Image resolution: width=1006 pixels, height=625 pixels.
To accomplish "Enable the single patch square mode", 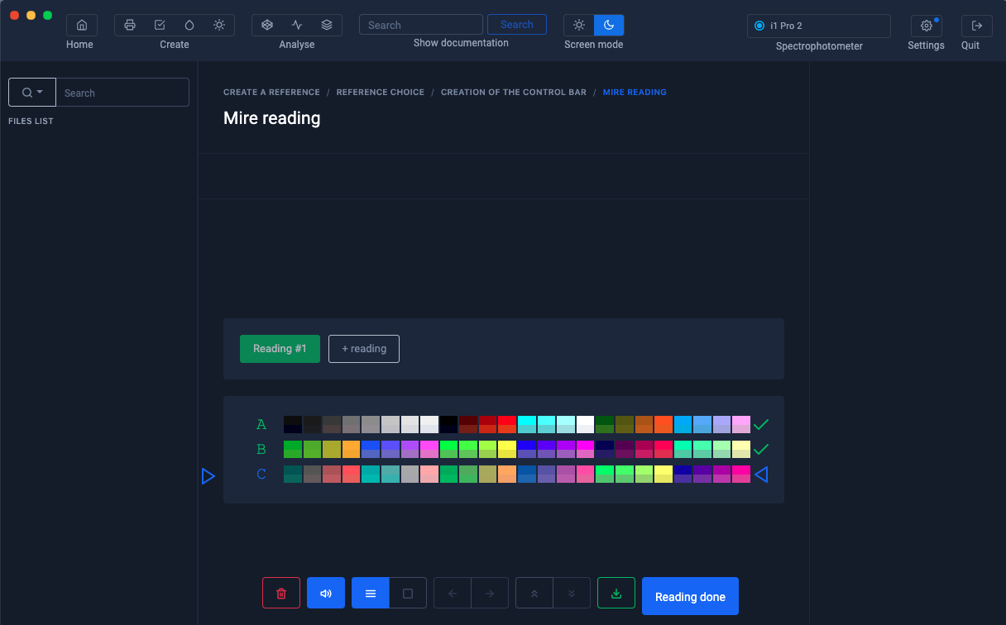I will tap(408, 594).
